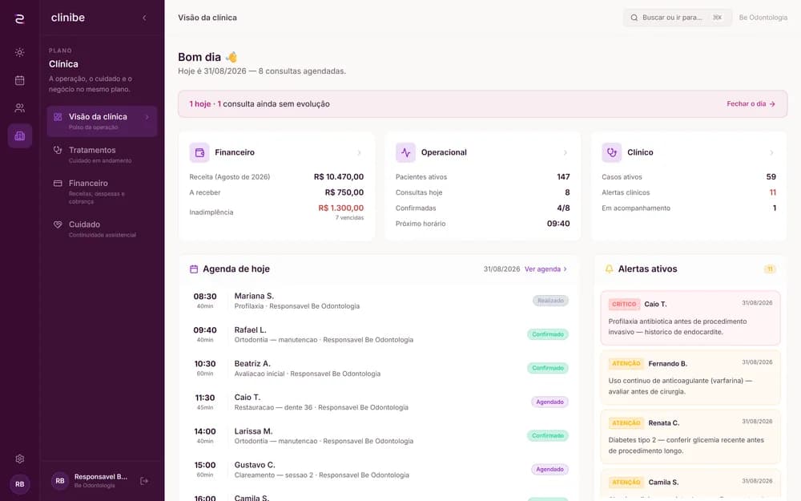Viewport: 801px width, 501px height.
Task: Open Caio T. 11:30 appointment
Action: click(x=379, y=402)
